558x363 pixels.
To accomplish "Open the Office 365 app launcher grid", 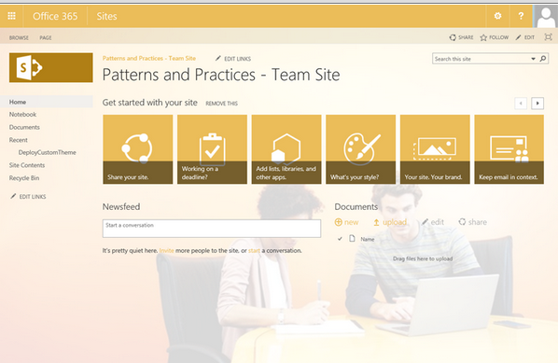I will pos(11,16).
